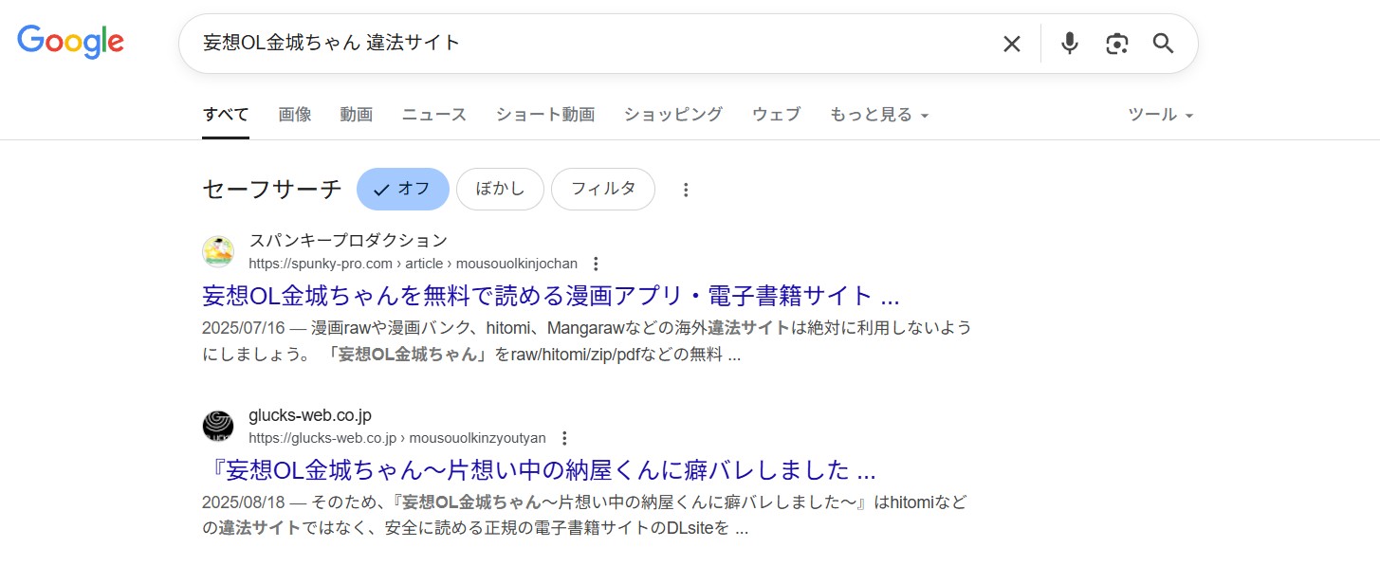Expand the もっと見る dropdown
Screen dimensions: 1380x566
coord(877,114)
